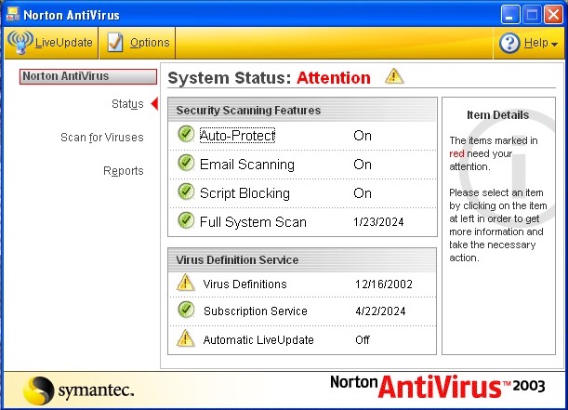Click the warning triangle beside Virus Definitions
The image size is (568, 410).
tap(186, 283)
